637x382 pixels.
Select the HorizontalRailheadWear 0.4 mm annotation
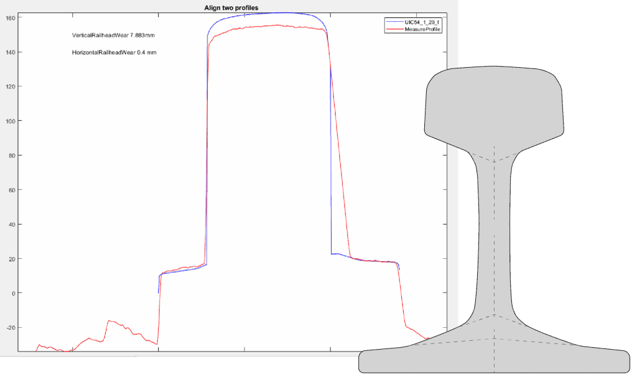pos(114,53)
